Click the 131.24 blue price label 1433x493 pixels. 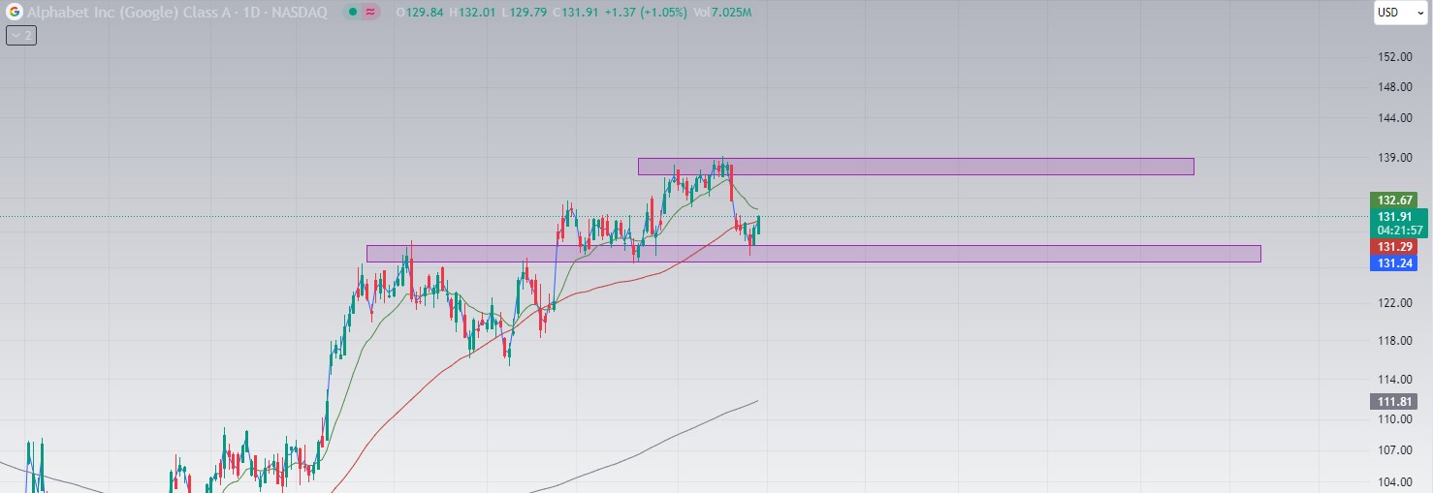1393,263
